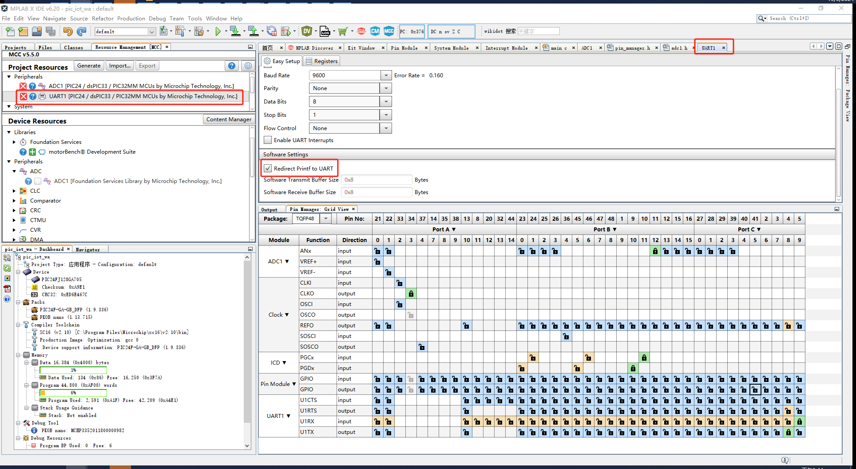Switch to the Registers tab

pos(322,61)
